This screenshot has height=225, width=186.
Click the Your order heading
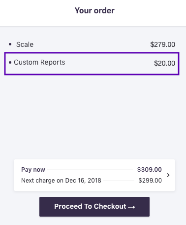tap(94, 10)
